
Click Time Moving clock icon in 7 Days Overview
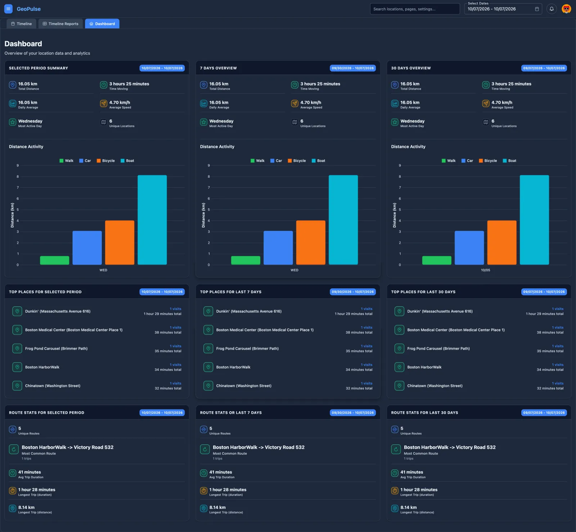click(x=294, y=85)
